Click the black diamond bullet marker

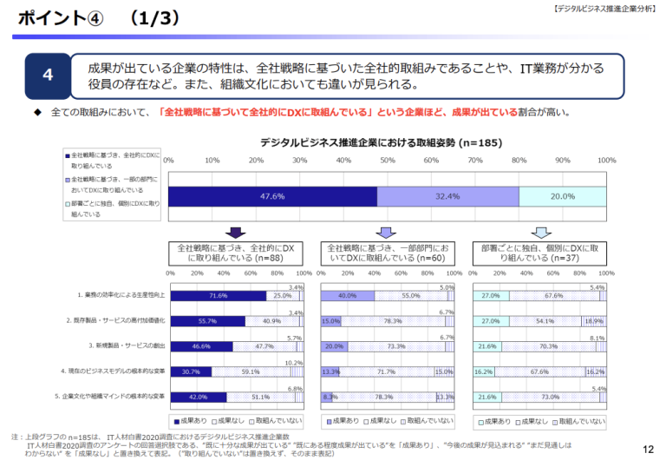click(37, 113)
